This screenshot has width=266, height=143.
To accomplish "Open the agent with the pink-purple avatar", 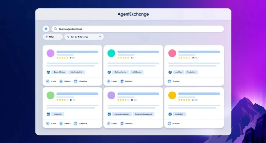I will (x=50, y=53).
